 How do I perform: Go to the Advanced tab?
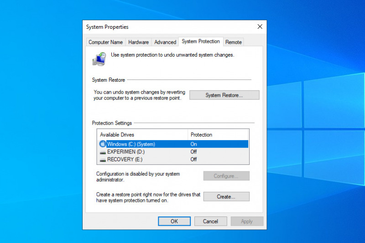(x=165, y=42)
